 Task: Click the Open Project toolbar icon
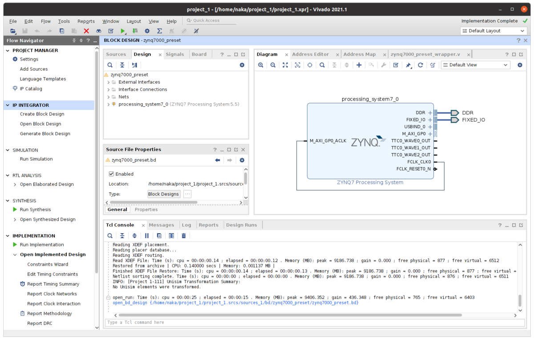[x=13, y=31]
